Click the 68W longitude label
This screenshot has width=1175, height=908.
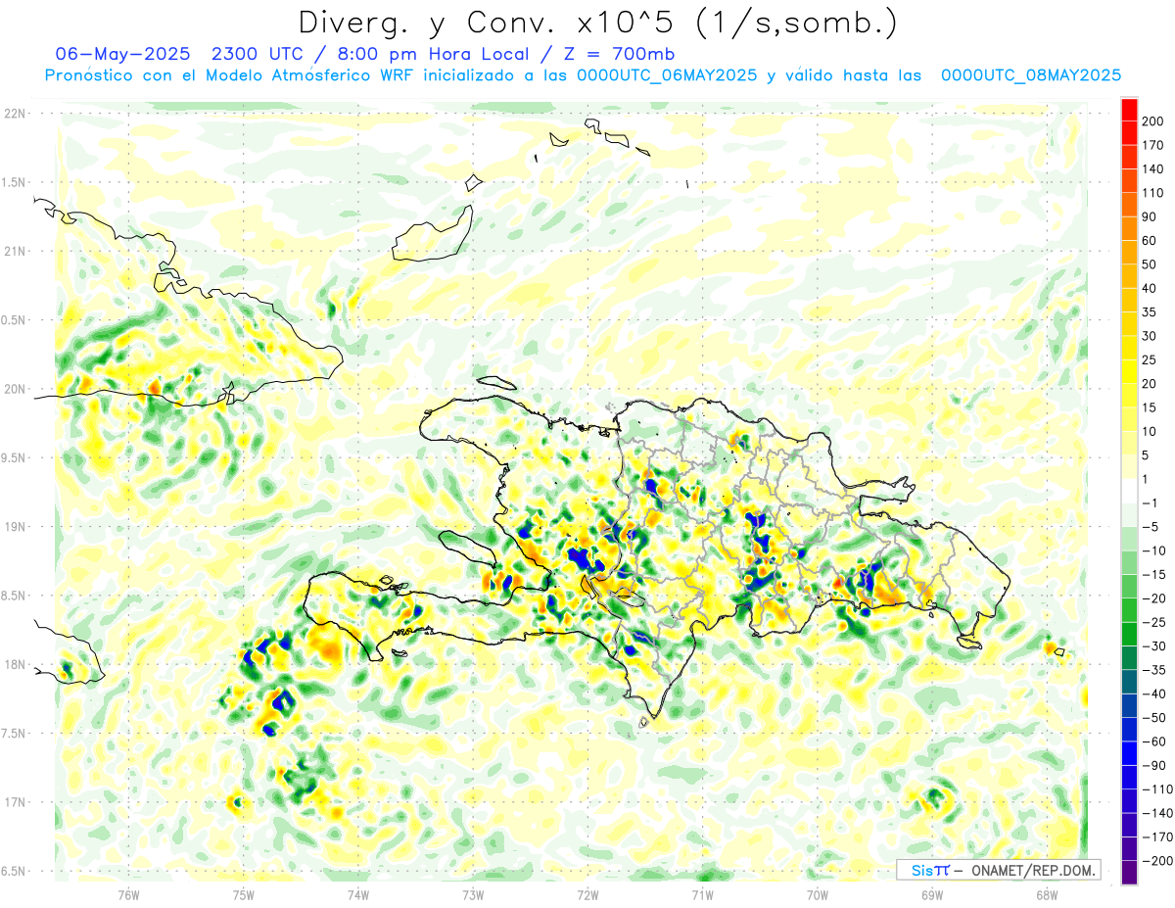coord(1047,894)
